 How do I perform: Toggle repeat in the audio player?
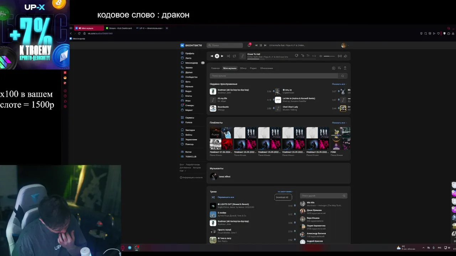point(234,56)
